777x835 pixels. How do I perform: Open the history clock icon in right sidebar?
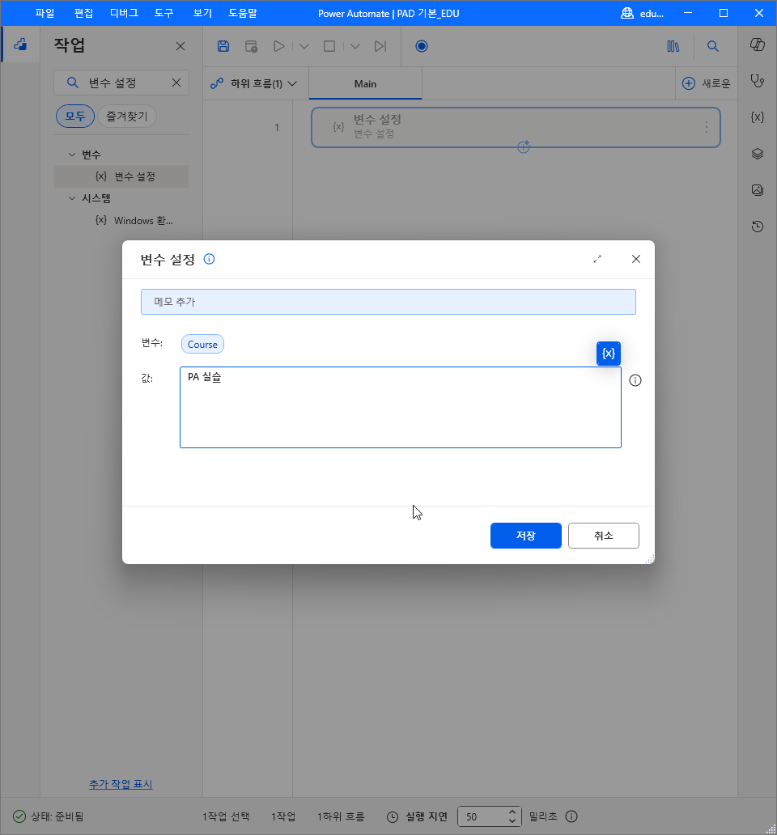click(758, 227)
